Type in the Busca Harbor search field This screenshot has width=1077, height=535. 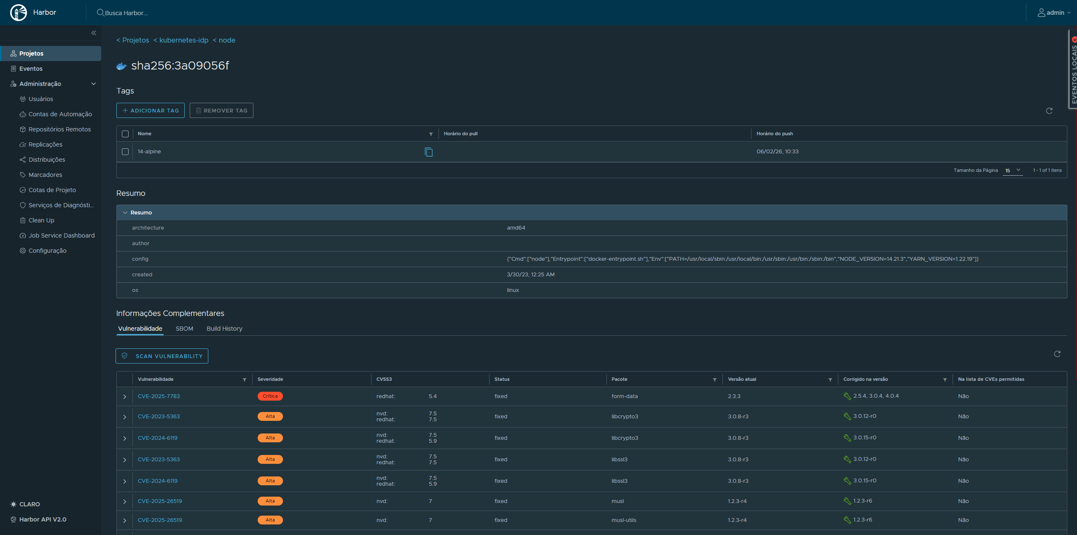pos(169,13)
